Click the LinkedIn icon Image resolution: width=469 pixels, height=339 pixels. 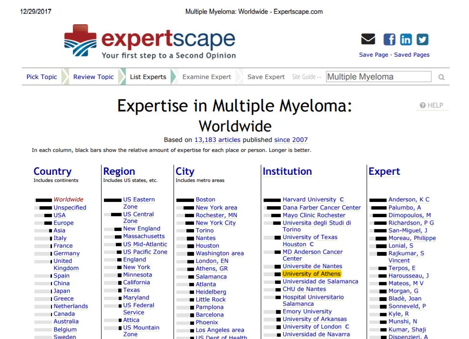pyautogui.click(x=406, y=39)
